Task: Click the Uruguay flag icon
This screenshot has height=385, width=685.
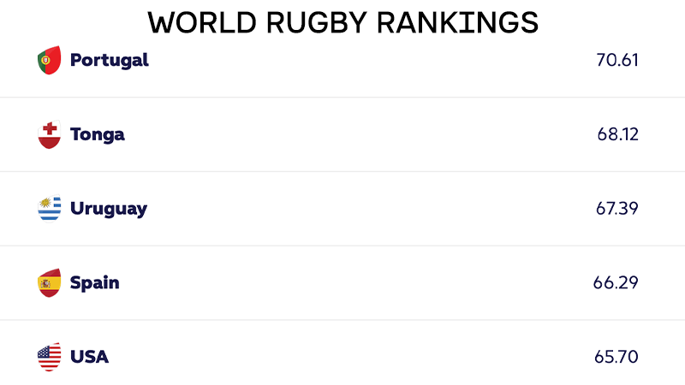Action: click(50, 209)
